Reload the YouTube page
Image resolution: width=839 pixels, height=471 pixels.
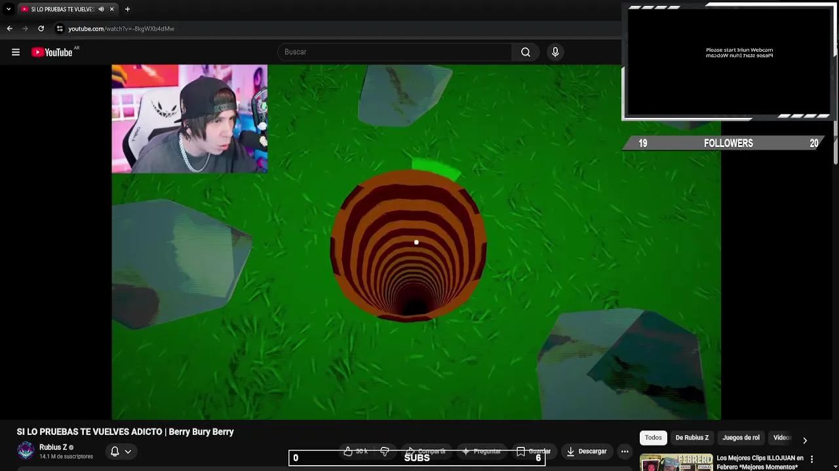pos(41,29)
